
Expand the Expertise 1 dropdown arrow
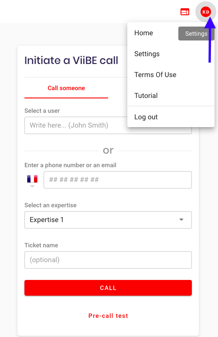181,219
